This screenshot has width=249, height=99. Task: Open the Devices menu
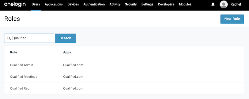click(x=73, y=4)
